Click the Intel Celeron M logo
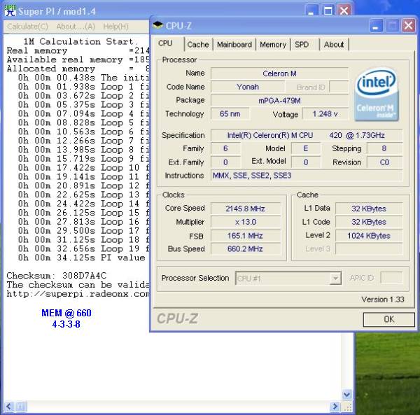 tap(377, 94)
